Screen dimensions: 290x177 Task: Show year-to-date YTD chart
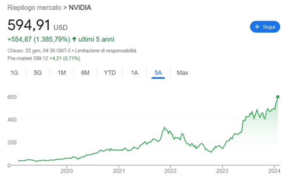click(110, 72)
